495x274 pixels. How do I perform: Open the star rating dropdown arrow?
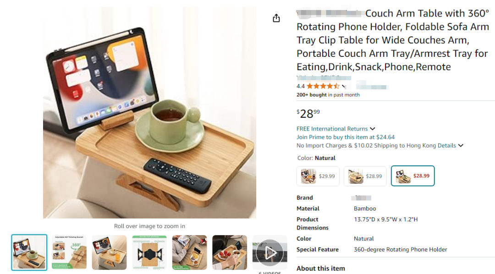click(343, 87)
